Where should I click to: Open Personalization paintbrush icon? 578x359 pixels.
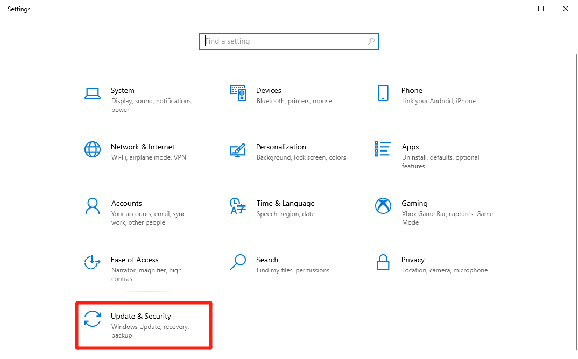click(237, 150)
